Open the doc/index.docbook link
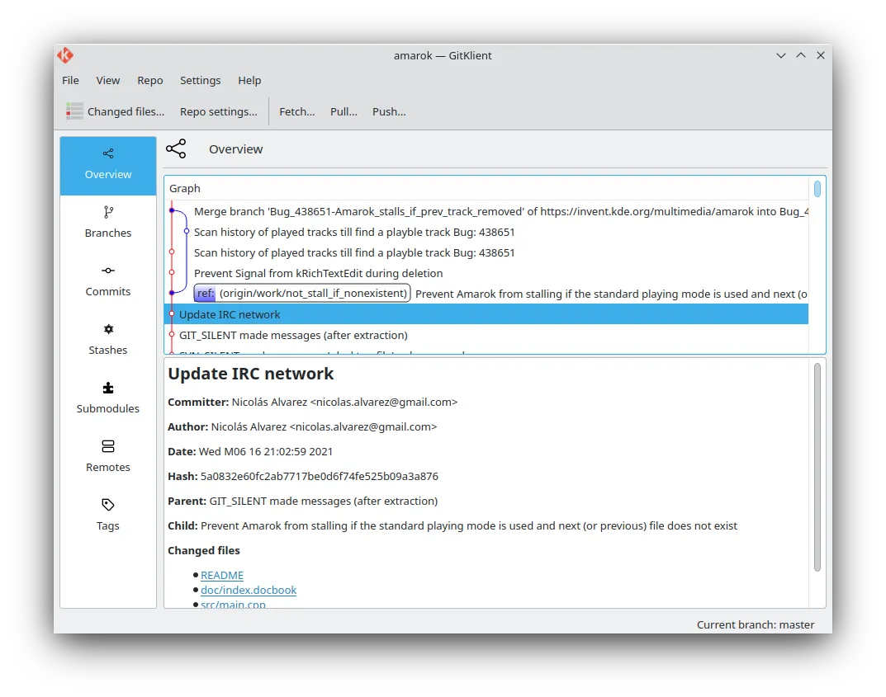This screenshot has height=697, width=886. [249, 590]
